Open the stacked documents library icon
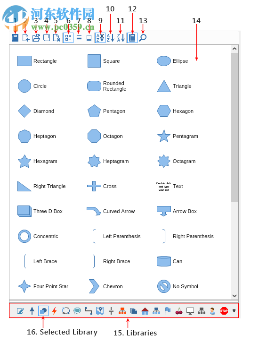This screenshot has height=343, width=267. tap(134, 310)
